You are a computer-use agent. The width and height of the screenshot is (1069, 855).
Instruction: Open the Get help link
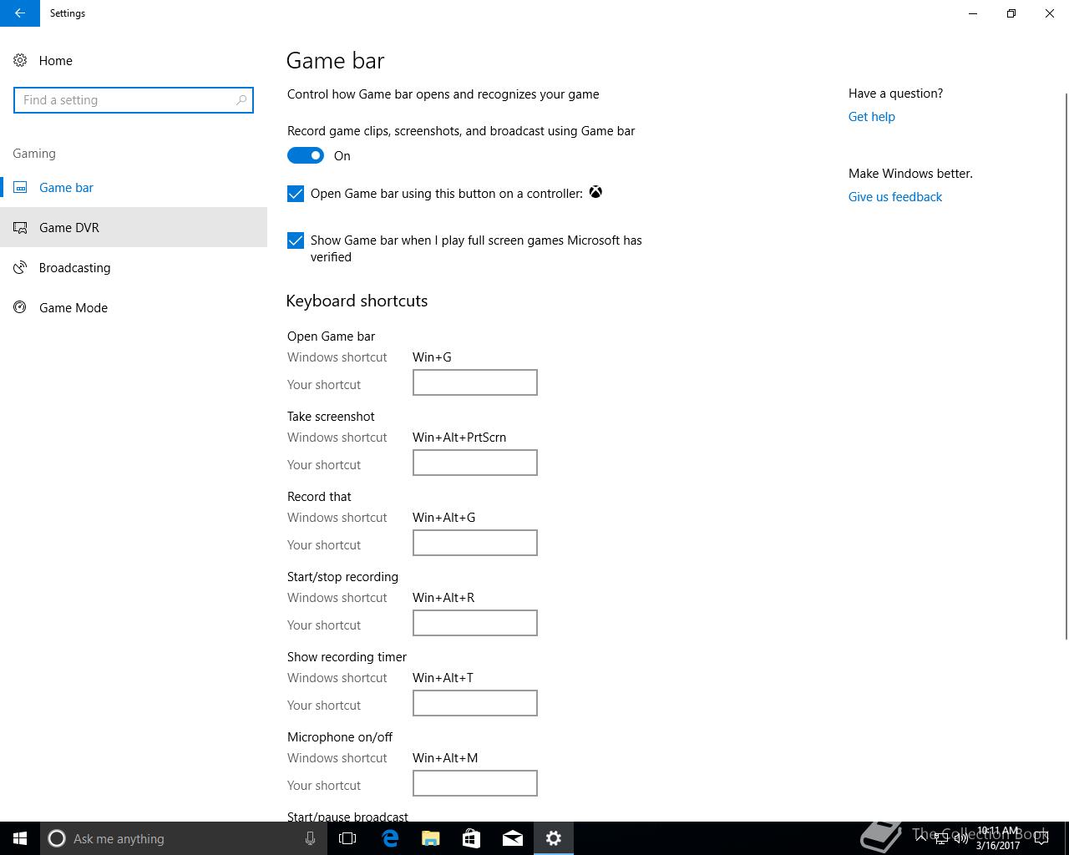click(872, 117)
